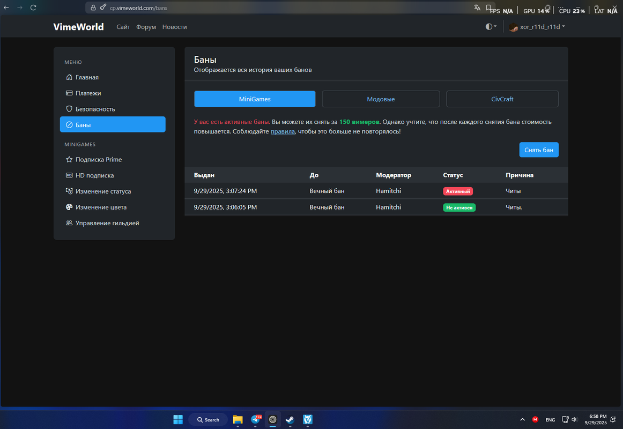
Task: Click the padlock site info icon
Action: 93,8
